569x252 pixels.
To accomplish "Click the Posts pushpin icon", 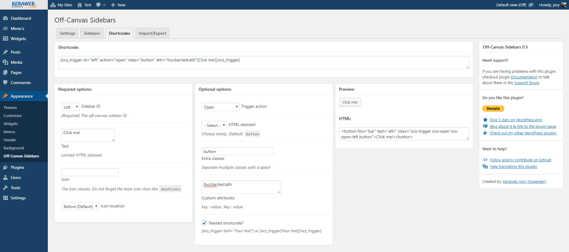I will click(x=5, y=52).
